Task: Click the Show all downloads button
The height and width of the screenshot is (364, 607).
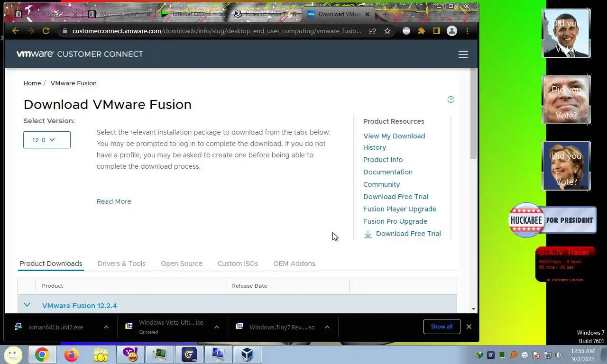Action: (441, 327)
